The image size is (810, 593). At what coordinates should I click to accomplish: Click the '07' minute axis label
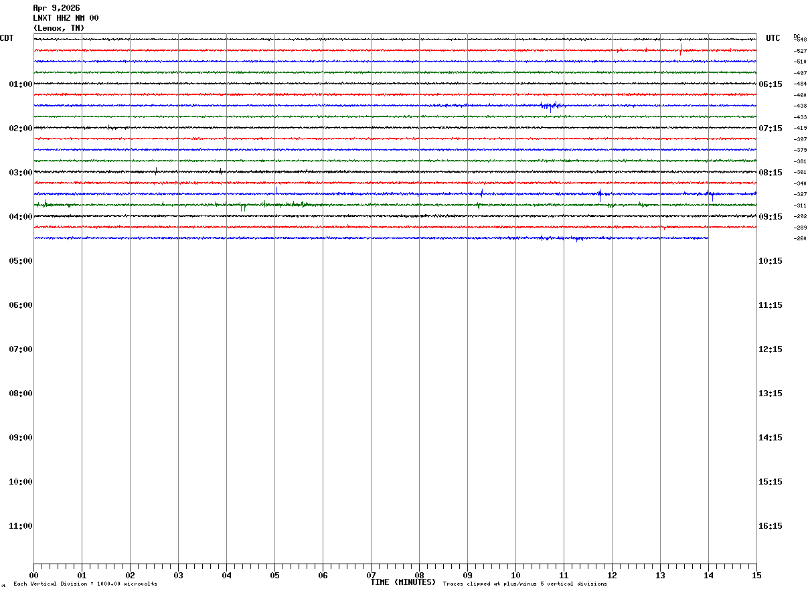(371, 576)
